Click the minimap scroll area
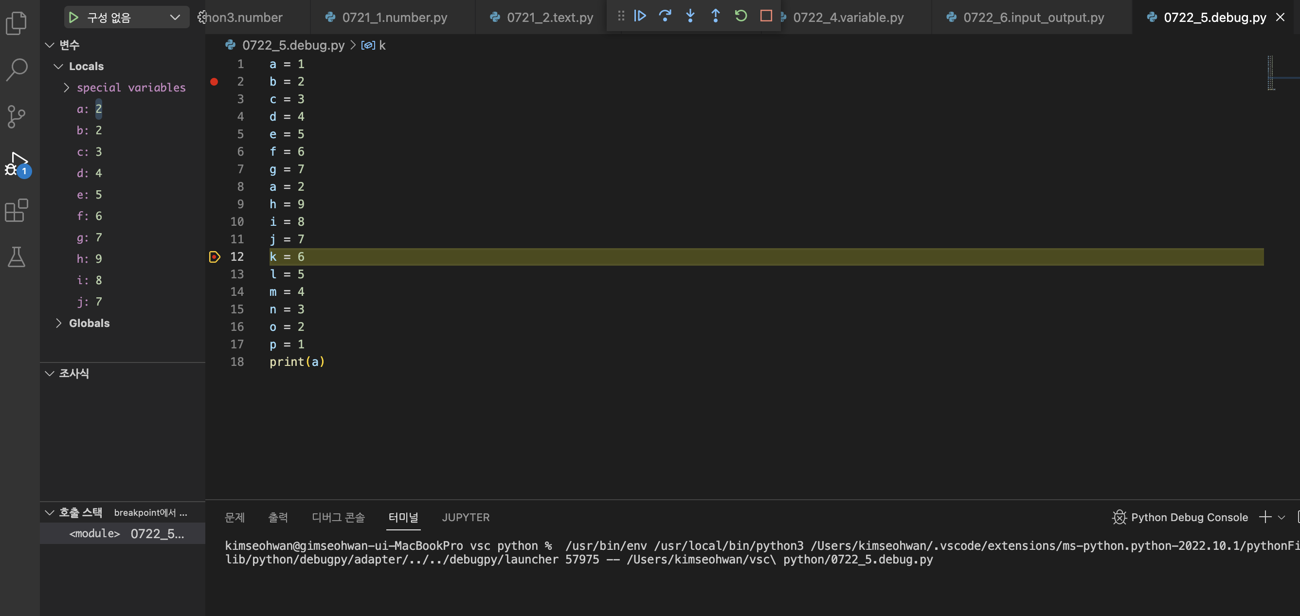This screenshot has height=616, width=1300. (x=1271, y=73)
